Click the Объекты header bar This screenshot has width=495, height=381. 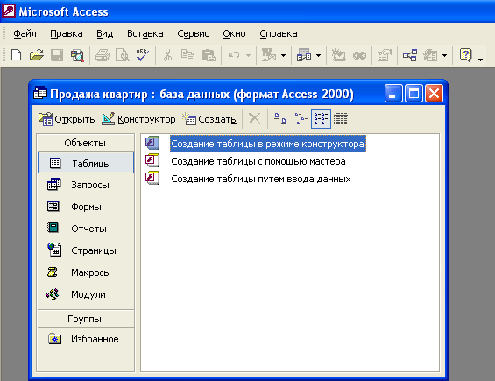pos(85,143)
